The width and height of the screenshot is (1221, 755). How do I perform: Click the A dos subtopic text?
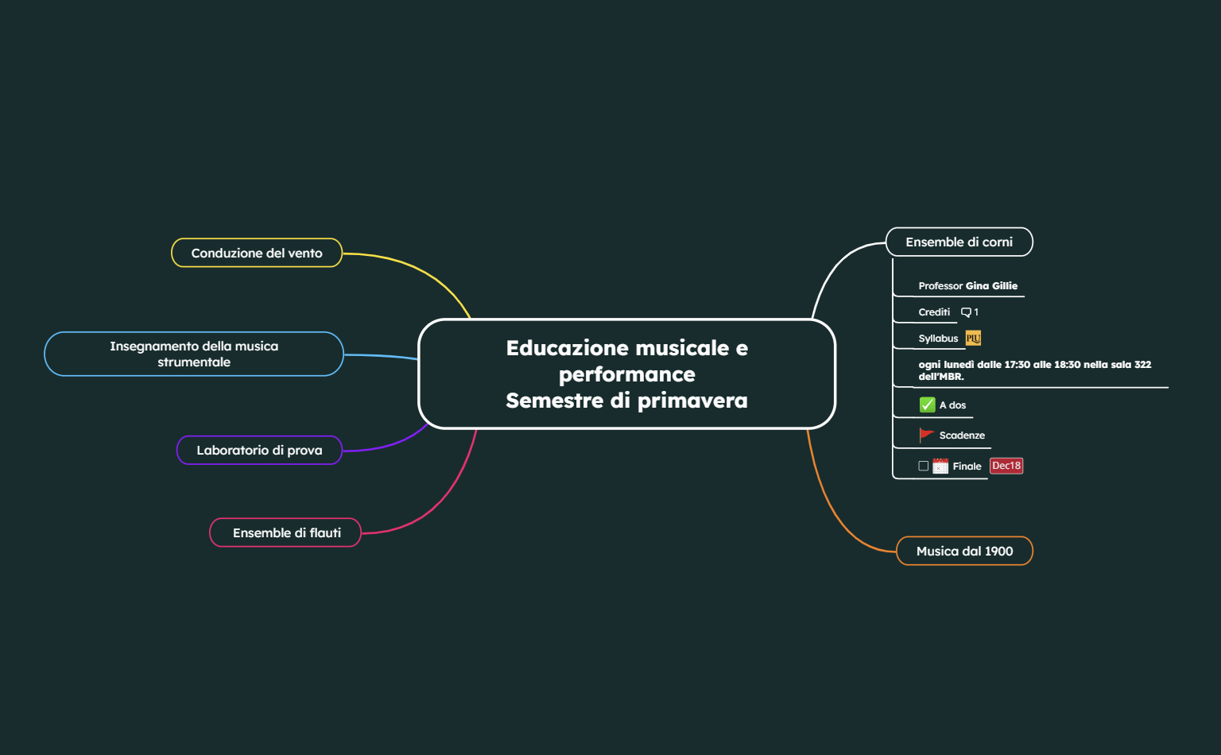tap(952, 405)
